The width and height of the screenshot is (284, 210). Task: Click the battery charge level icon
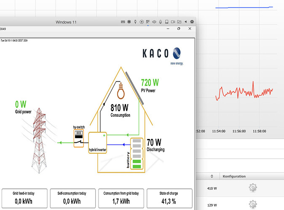pos(137,154)
